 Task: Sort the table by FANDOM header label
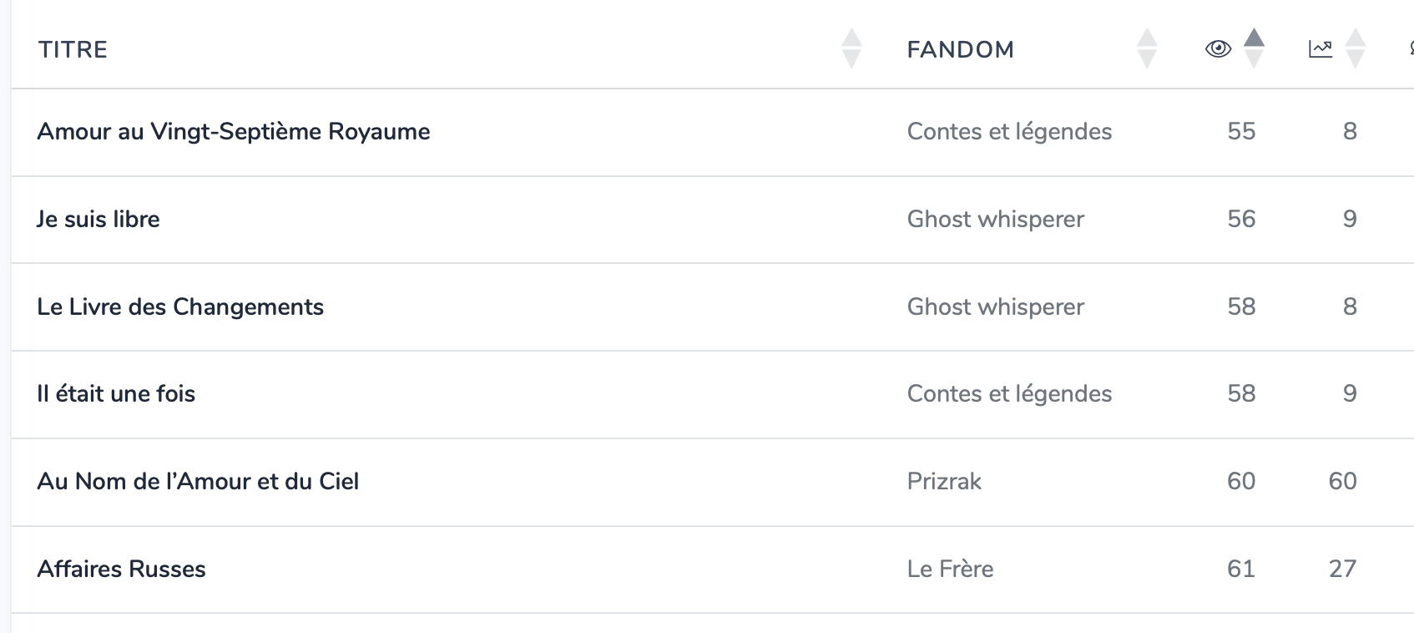coord(960,50)
